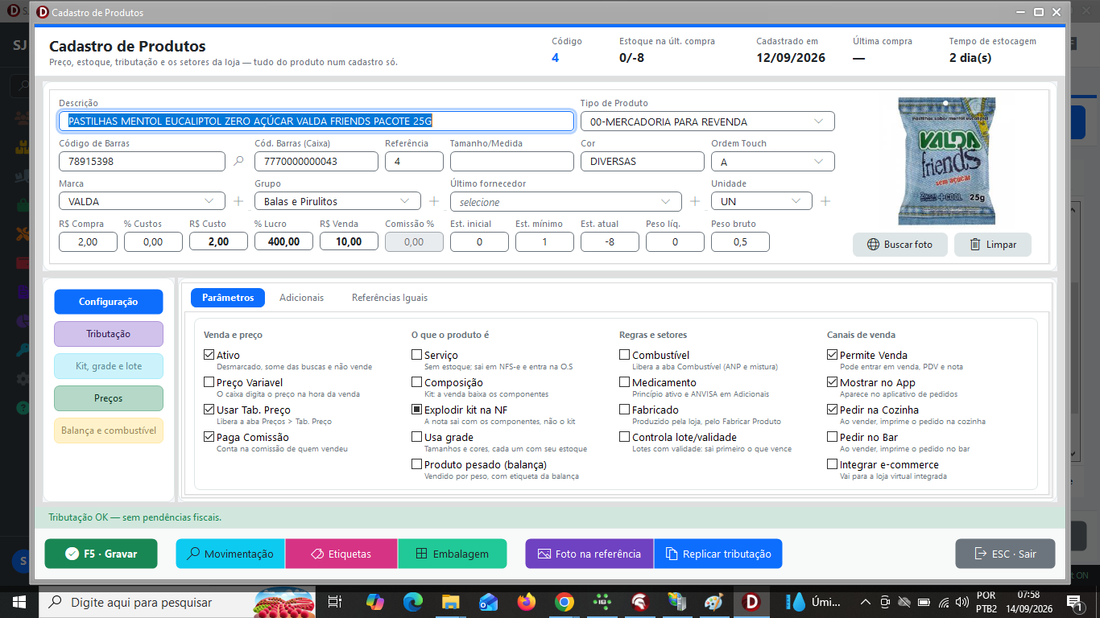Click the Limpar photo button

coord(993,245)
